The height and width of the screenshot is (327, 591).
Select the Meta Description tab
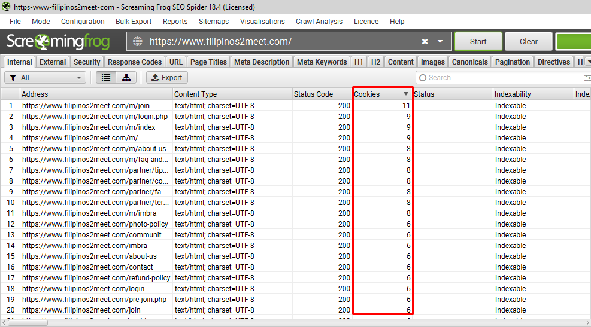click(x=262, y=62)
